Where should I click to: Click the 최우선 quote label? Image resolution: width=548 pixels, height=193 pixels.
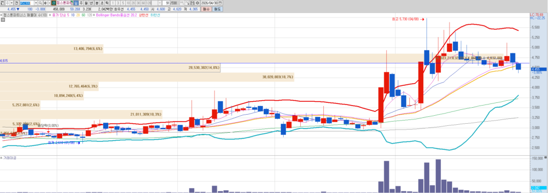click(118, 9)
